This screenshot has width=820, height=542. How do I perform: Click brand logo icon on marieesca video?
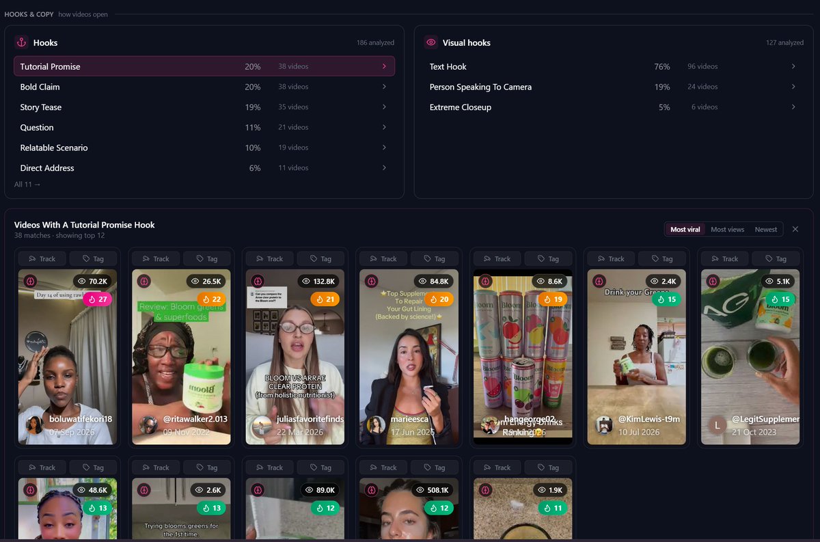[371, 281]
